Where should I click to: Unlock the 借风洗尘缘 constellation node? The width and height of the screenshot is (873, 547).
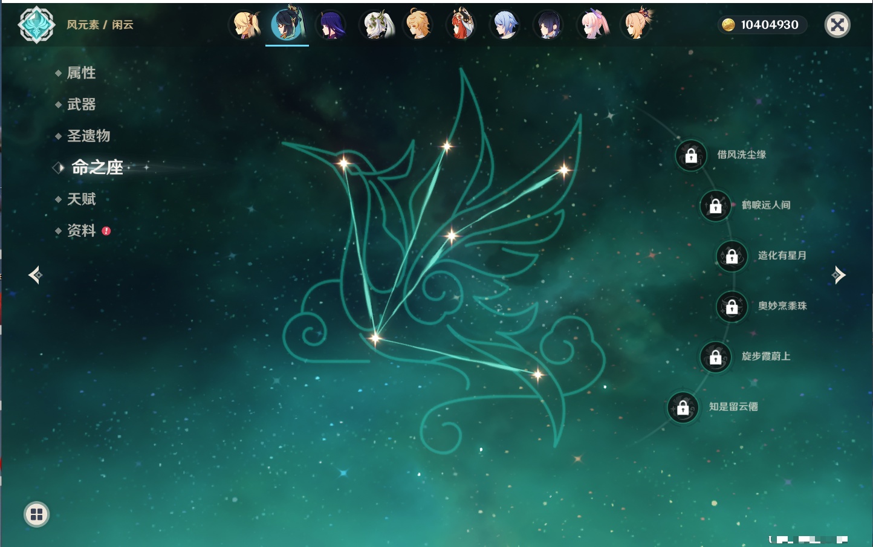tap(690, 156)
